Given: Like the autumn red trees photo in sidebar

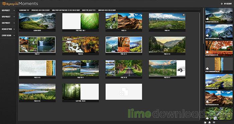Looking at the screenshot, I should (207, 52).
